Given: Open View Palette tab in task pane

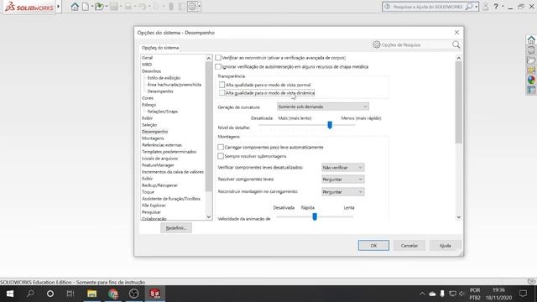Looking at the screenshot, I should click(x=531, y=70).
